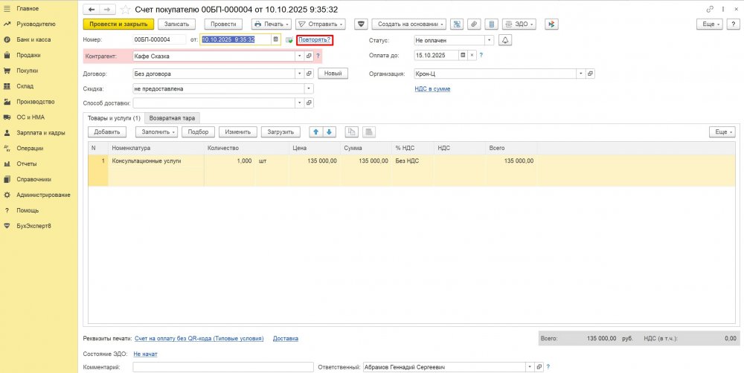Viewport: 744px width, 373px height.
Task: Click the green document icon next to the date
Action: coord(289,40)
